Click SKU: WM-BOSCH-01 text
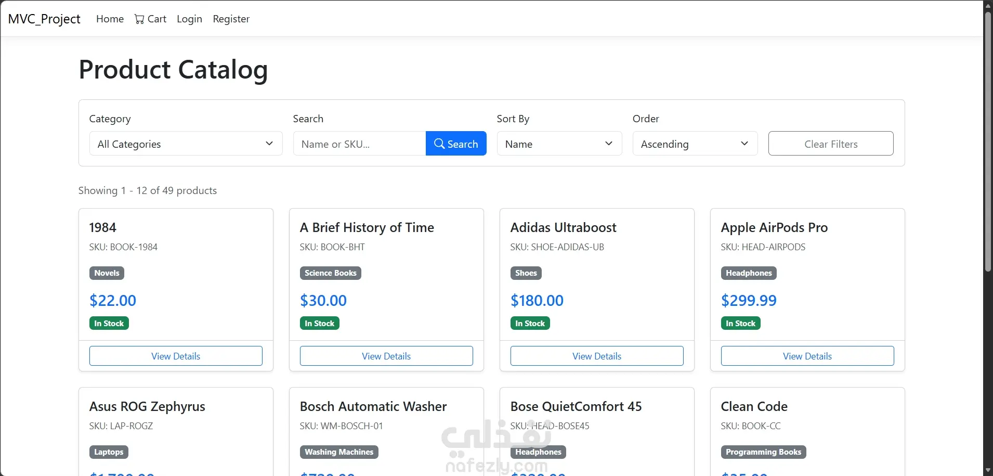The image size is (993, 476). pos(342,426)
